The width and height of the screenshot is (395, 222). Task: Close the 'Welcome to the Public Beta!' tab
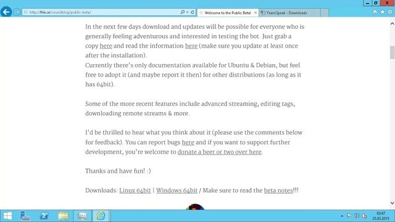(x=255, y=12)
